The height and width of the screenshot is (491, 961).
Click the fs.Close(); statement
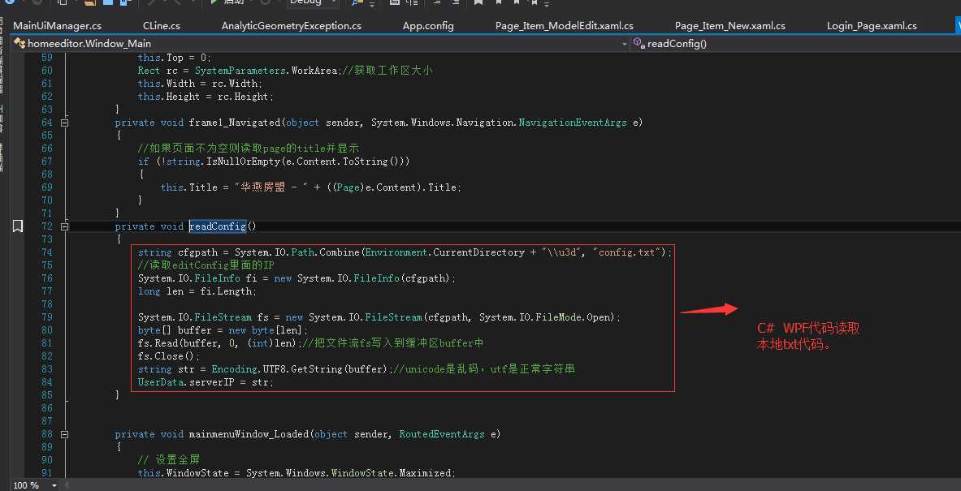click(169, 356)
